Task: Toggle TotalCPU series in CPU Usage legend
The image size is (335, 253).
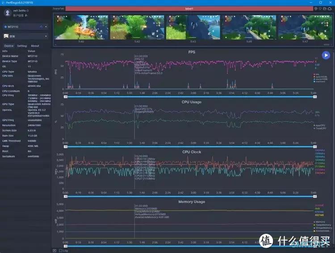Action: 320,128
